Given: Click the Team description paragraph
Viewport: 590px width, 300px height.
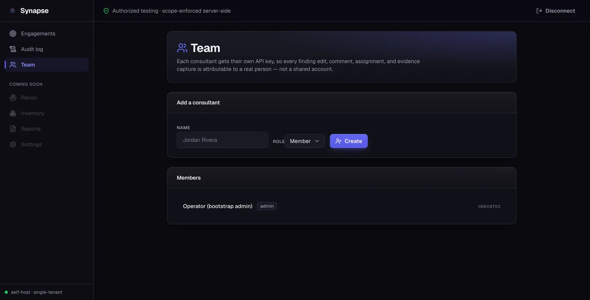Looking at the screenshot, I should pos(298,65).
